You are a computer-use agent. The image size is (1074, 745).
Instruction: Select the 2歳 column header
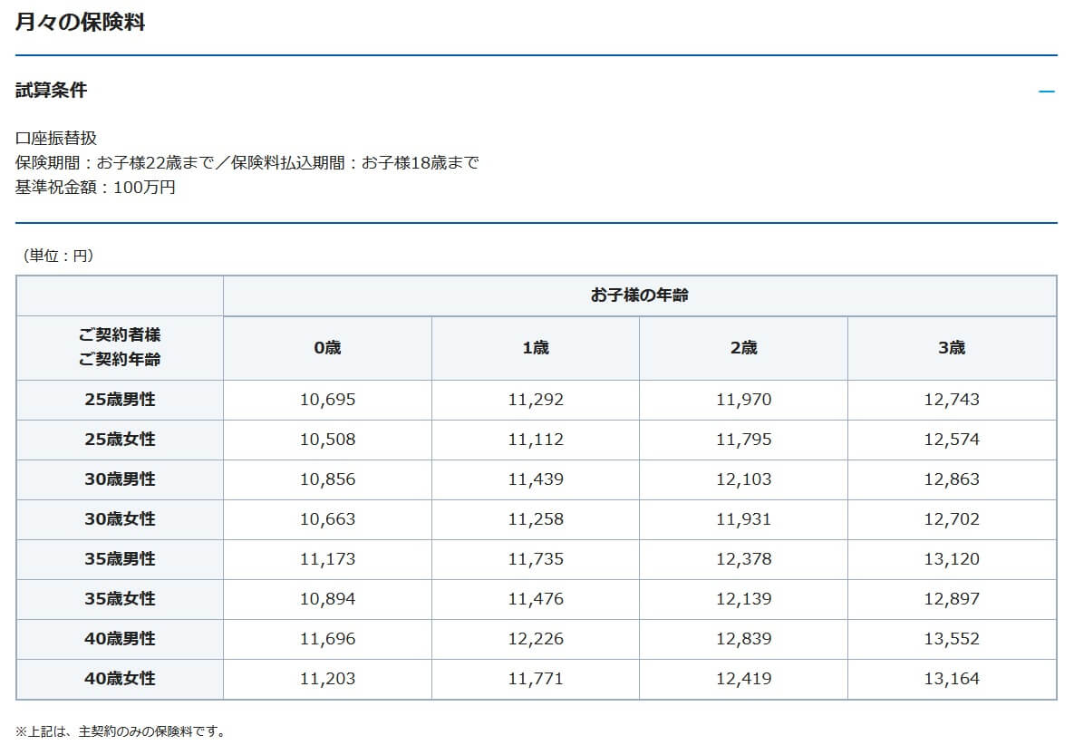tap(743, 348)
